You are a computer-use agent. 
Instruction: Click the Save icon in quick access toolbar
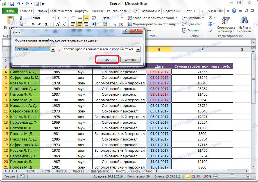pyautogui.click(x=12, y=4)
